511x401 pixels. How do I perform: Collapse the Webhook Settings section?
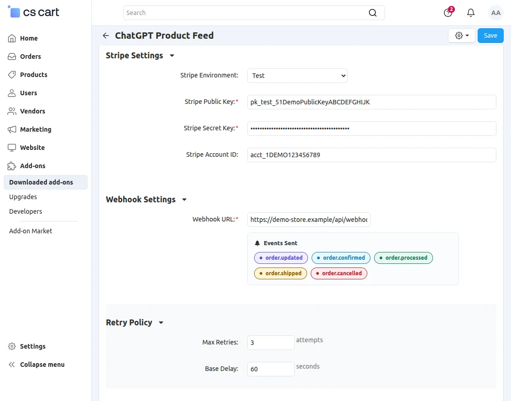[x=184, y=200]
